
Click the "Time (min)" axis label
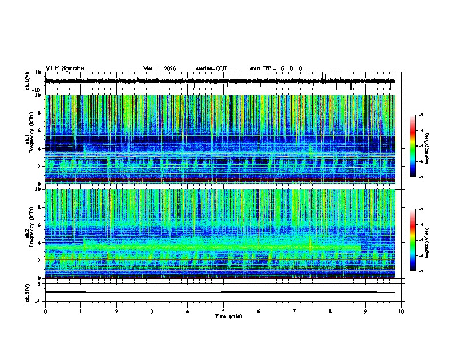point(228,316)
